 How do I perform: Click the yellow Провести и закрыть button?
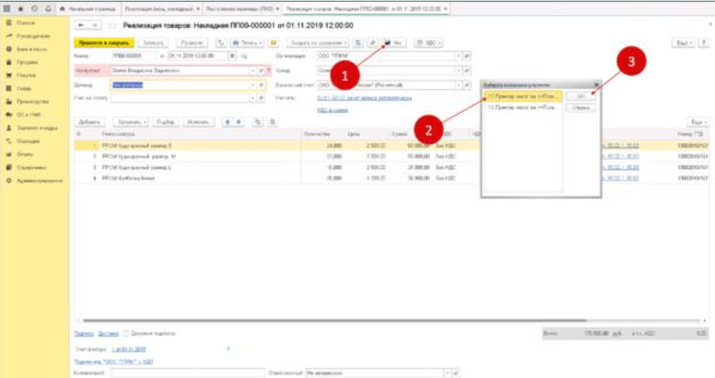pyautogui.click(x=104, y=43)
